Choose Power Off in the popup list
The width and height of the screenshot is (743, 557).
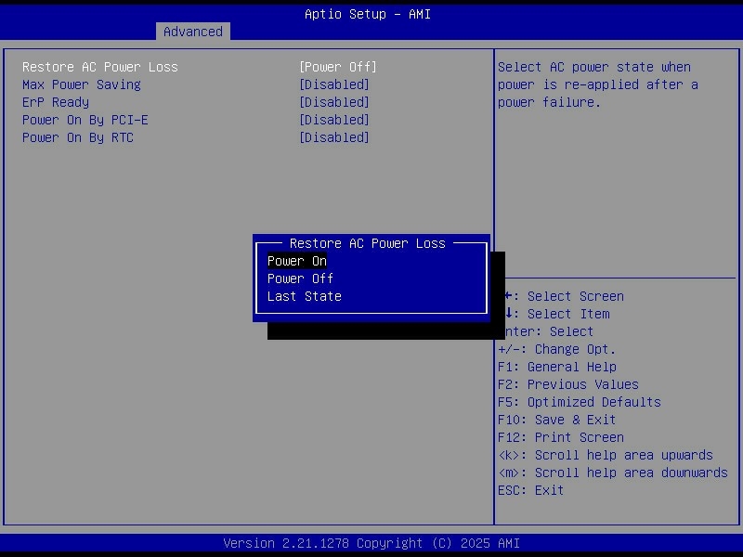pyautogui.click(x=300, y=278)
